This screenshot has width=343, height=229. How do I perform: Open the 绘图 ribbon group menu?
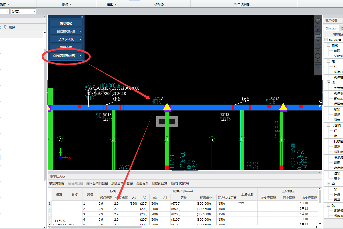coord(112,4)
